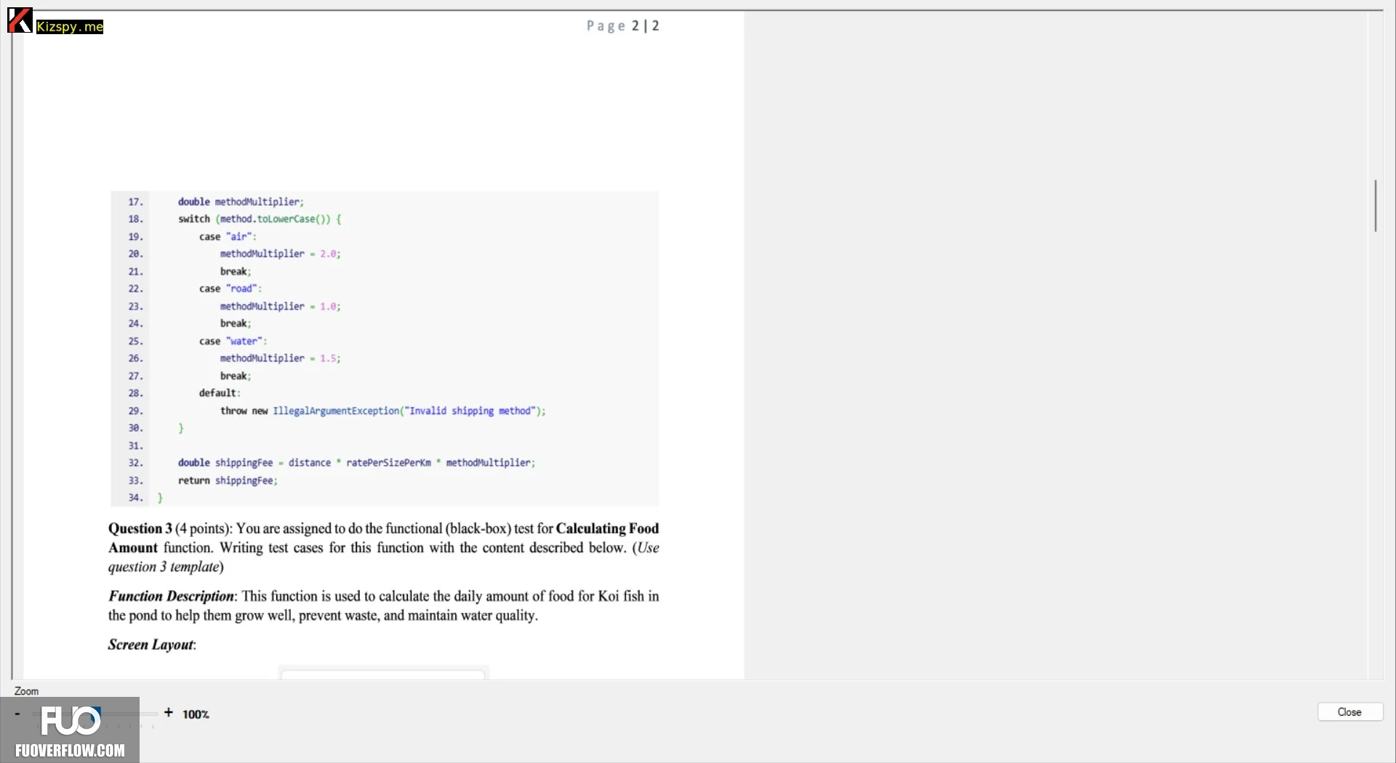
Task: Close the document viewer with Close button
Action: coord(1349,712)
